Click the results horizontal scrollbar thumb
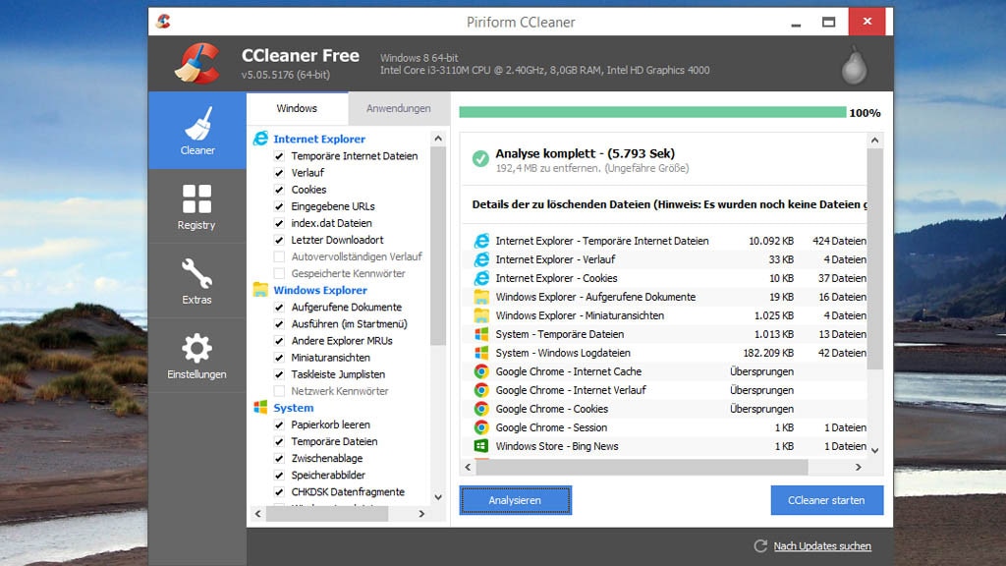This screenshot has width=1006, height=566. point(642,467)
